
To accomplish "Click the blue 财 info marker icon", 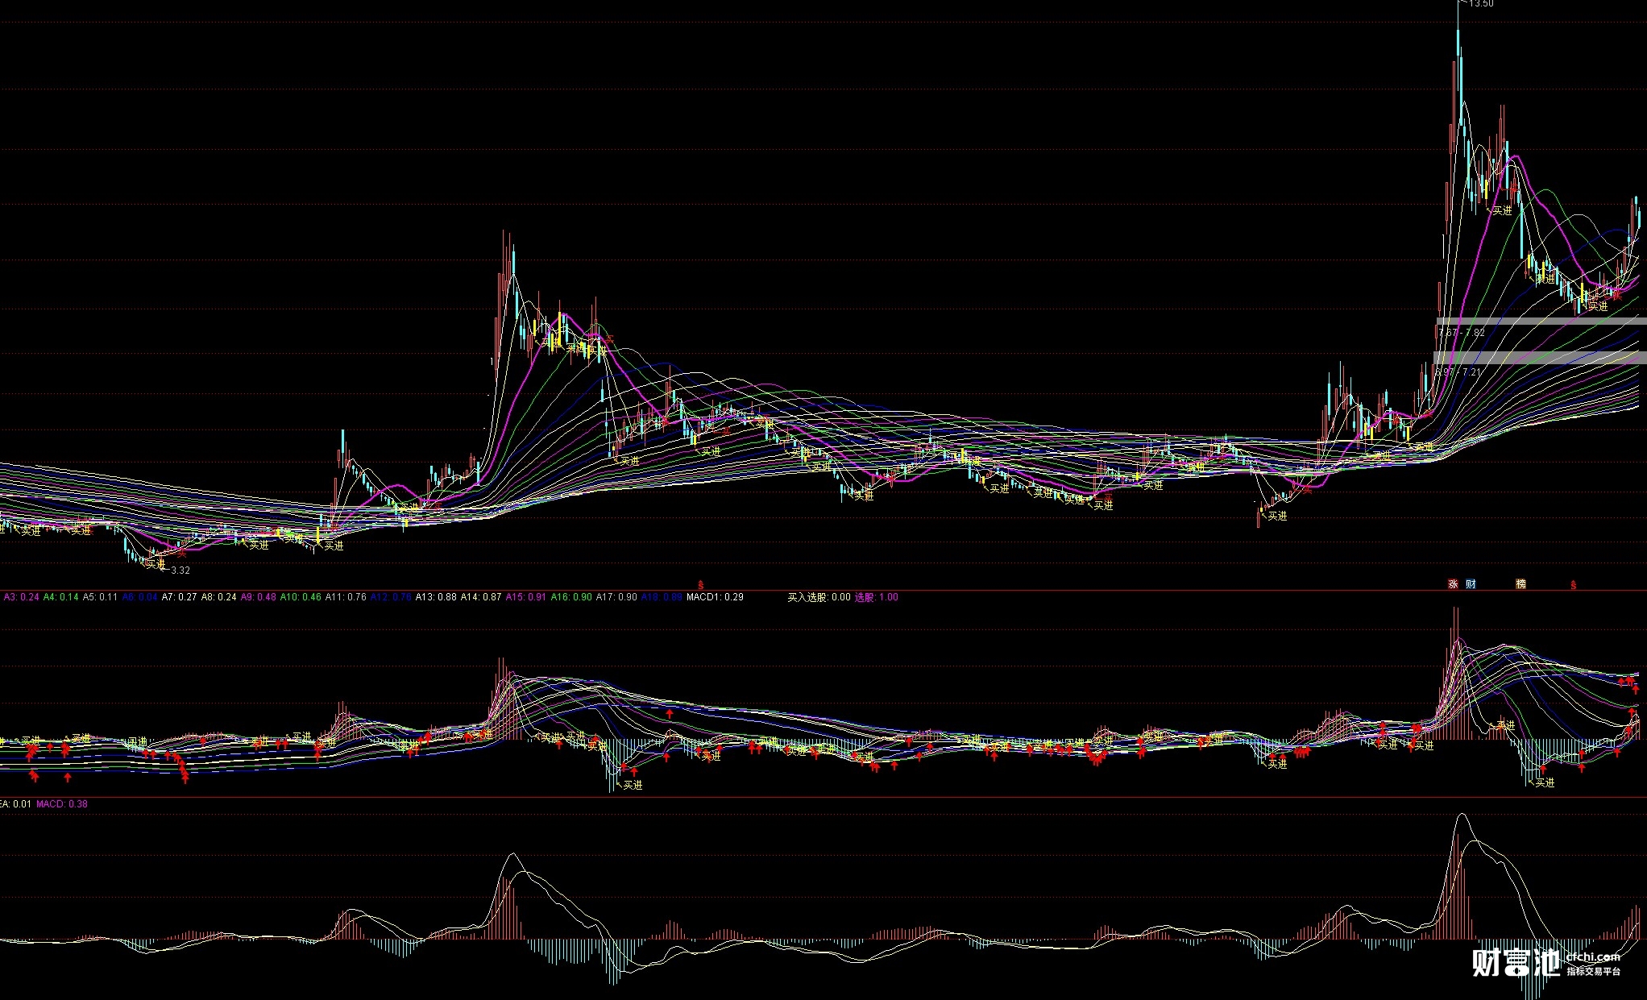I will point(1471,584).
